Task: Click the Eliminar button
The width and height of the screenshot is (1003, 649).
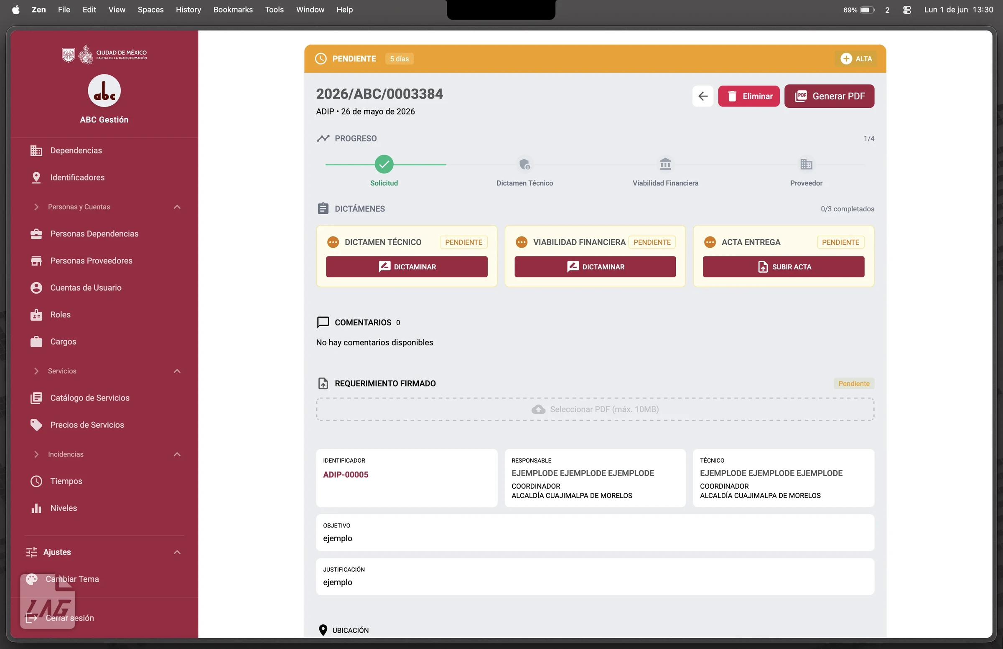Action: [x=748, y=96]
